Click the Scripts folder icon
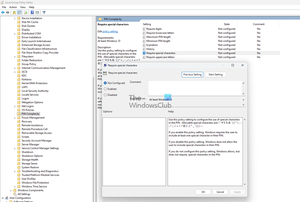 point(19,137)
